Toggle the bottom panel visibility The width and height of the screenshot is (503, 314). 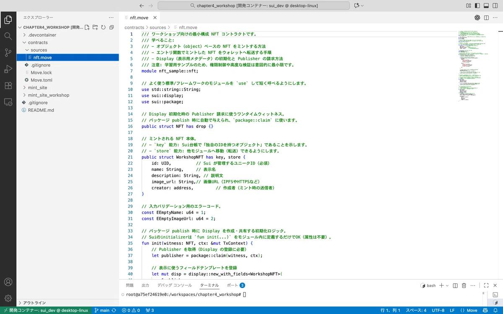pos(486,5)
